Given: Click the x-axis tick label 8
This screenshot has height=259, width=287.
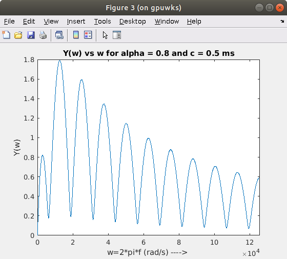Looking at the screenshot, I should click(179, 242).
